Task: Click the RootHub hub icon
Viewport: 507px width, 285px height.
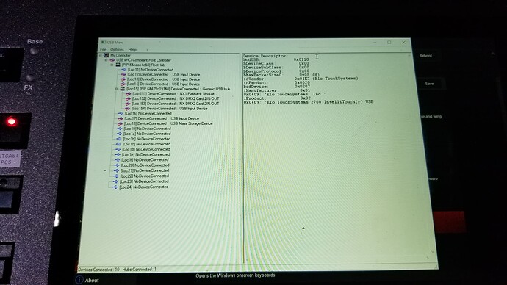Action: click(118, 65)
